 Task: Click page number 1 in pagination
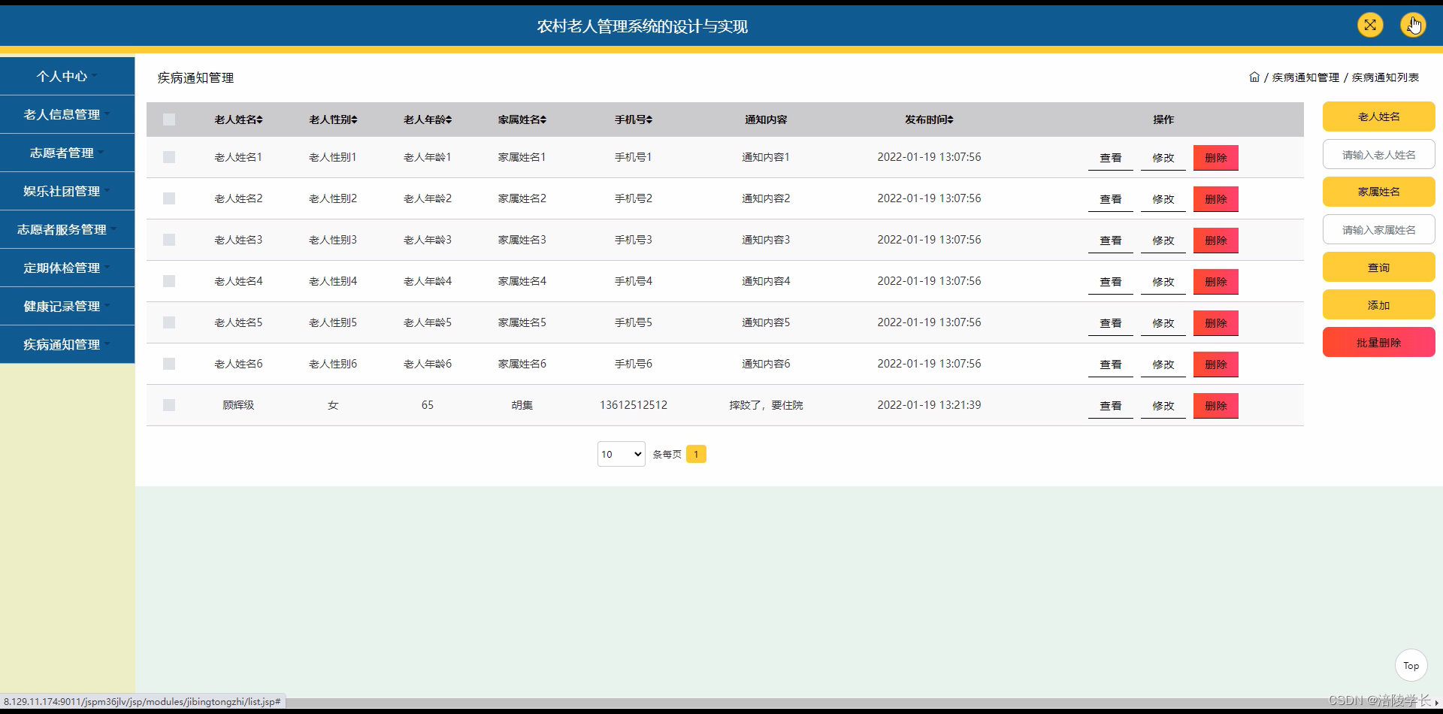point(697,454)
